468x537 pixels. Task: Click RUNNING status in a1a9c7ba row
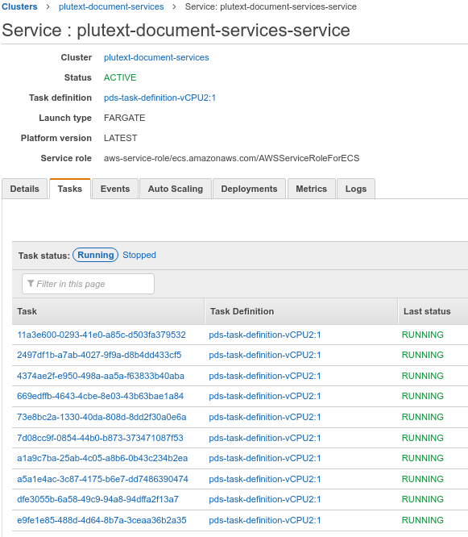coord(423,458)
